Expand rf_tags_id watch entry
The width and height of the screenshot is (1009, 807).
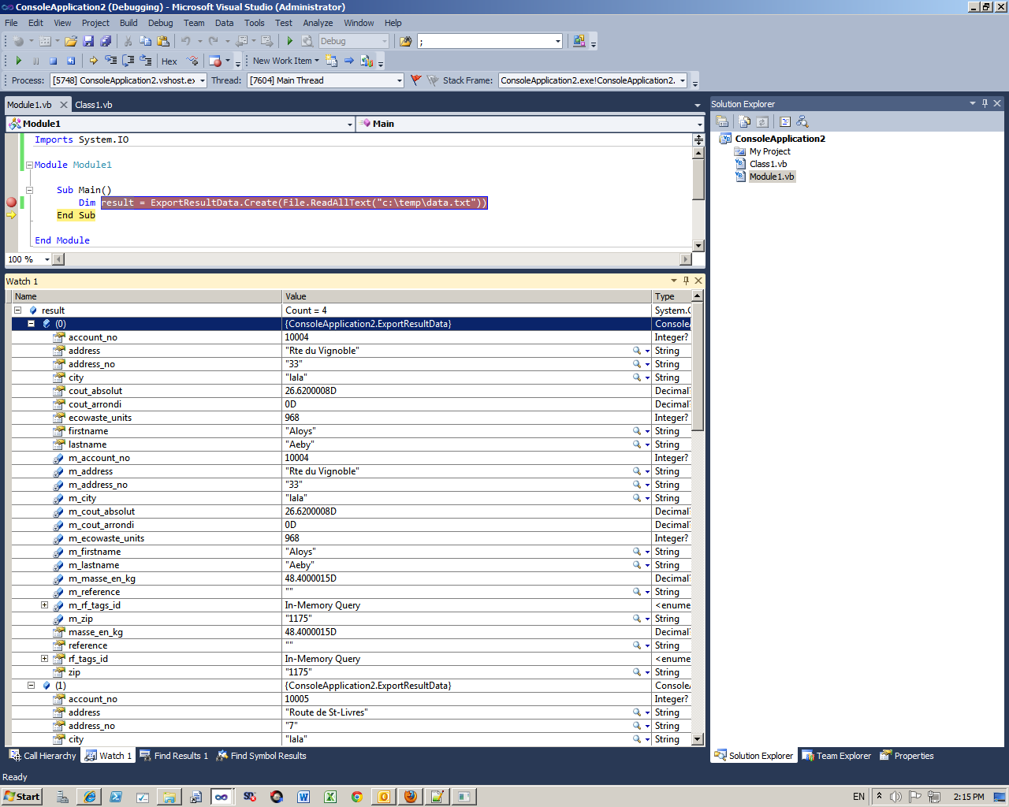point(44,659)
